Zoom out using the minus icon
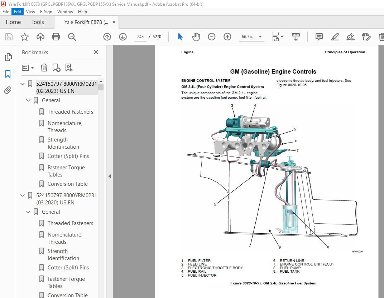 (x=212, y=37)
